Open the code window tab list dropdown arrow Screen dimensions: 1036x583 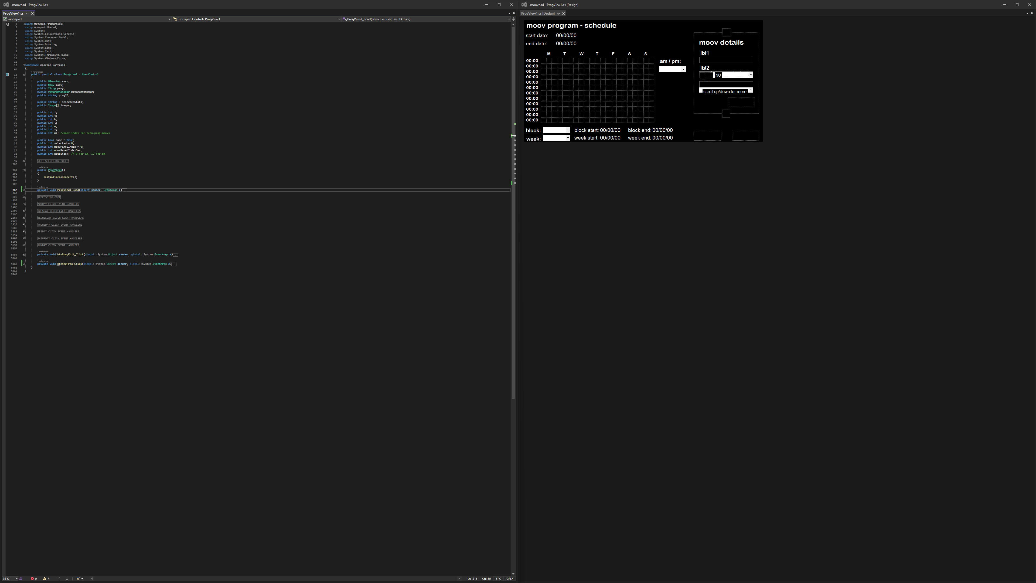coord(509,13)
